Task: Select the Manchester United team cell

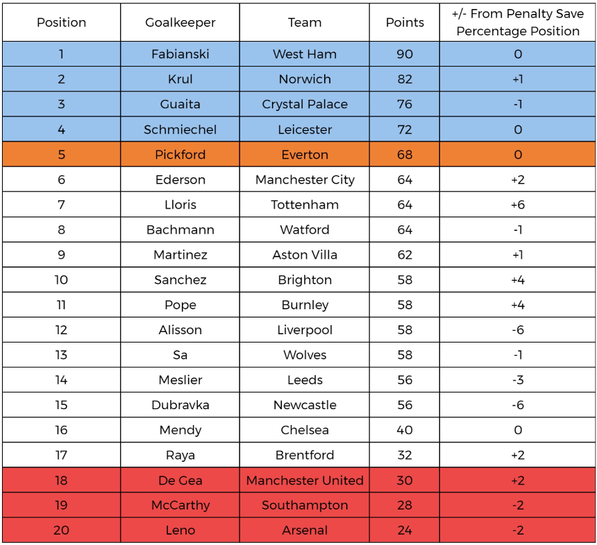Action: pos(305,481)
